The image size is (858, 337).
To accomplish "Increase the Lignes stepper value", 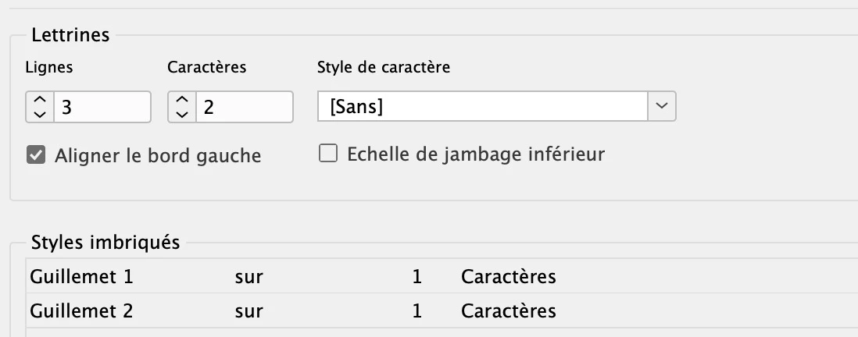I will tap(40, 99).
